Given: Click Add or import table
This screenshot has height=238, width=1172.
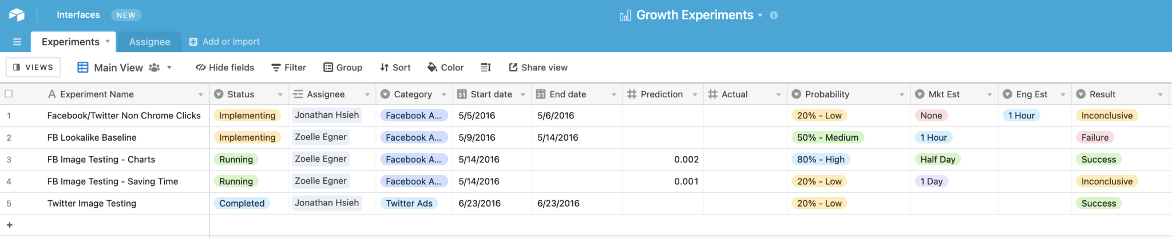Looking at the screenshot, I should click(224, 42).
